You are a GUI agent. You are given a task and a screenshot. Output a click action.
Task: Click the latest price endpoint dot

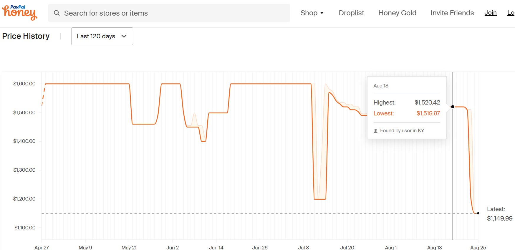478,213
